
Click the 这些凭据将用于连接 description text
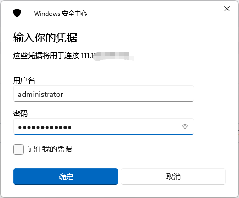coord(46,56)
